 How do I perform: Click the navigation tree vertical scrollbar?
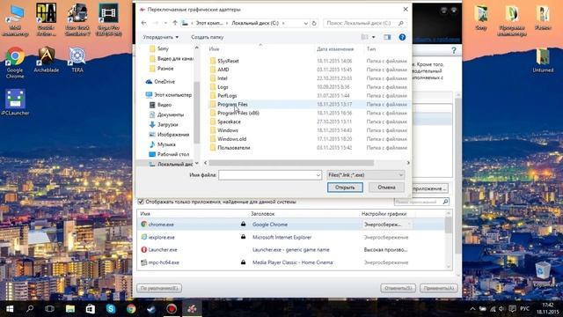click(x=196, y=112)
